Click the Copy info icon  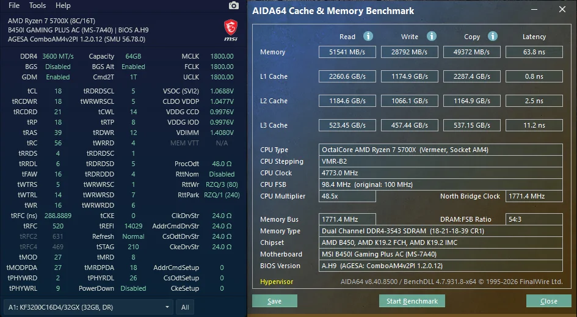pyautogui.click(x=493, y=36)
